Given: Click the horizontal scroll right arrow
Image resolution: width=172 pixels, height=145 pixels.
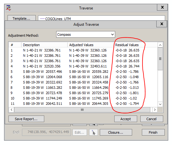Looking at the screenshot, I should pyautogui.click(x=155, y=110).
